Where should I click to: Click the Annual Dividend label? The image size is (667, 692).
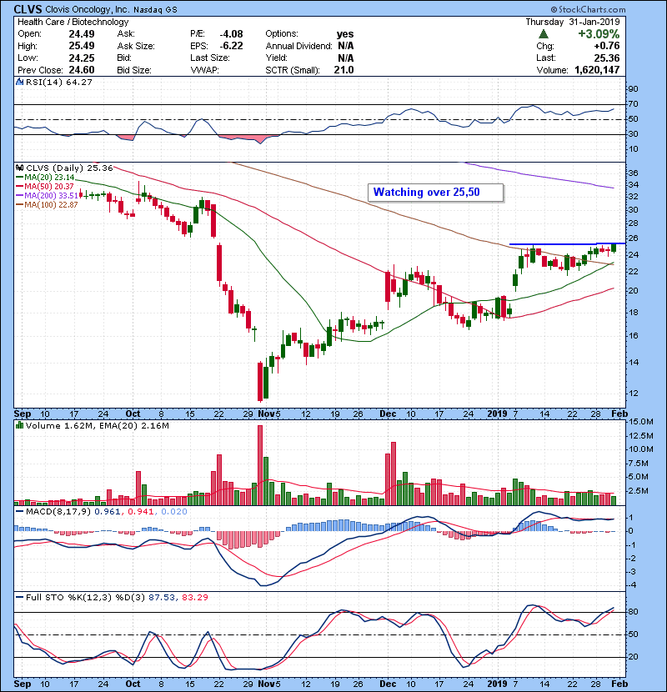tap(298, 46)
